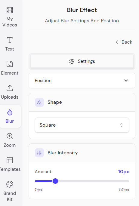Click the gear icon beside Settings
Image resolution: width=139 pixels, height=206 pixels.
tap(72, 61)
